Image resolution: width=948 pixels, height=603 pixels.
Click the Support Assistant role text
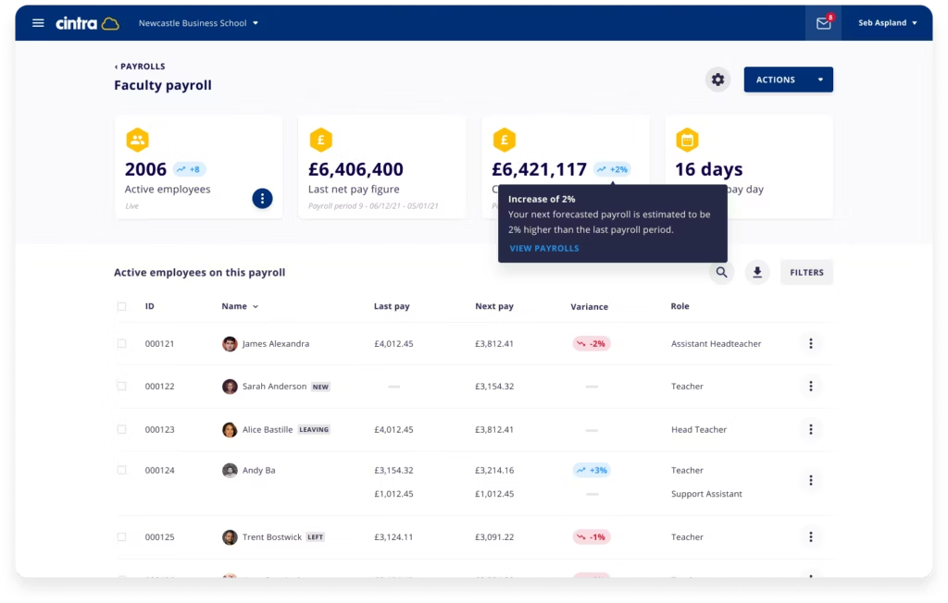pos(706,494)
